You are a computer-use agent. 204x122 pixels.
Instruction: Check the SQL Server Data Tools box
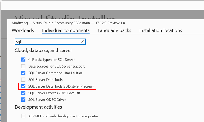coord(23,80)
